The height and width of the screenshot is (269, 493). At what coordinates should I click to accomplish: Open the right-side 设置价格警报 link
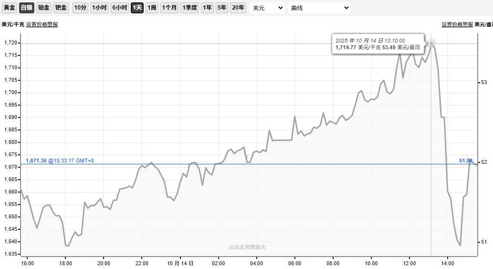[x=457, y=24]
